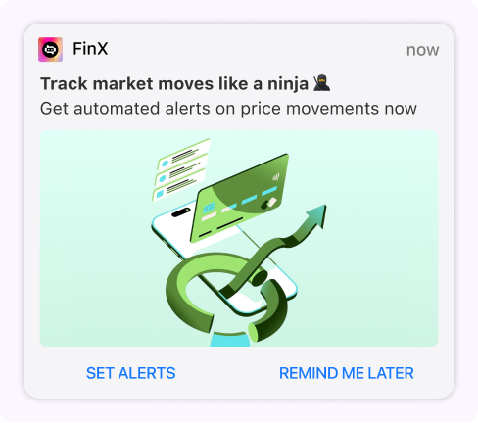The height and width of the screenshot is (423, 478).
Task: Open the green notification banner image
Action: coord(239,239)
